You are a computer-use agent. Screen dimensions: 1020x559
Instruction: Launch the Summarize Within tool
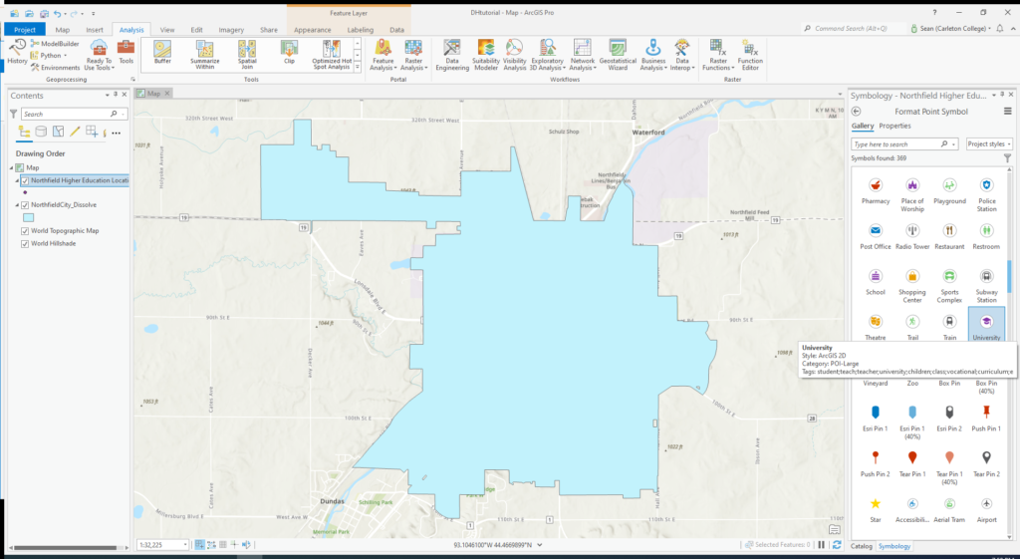tap(205, 55)
